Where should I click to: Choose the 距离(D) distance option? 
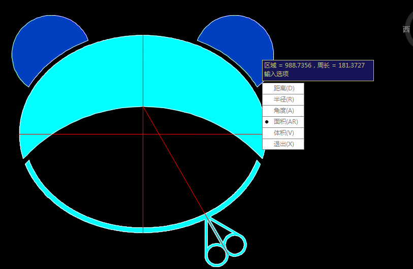coord(283,88)
